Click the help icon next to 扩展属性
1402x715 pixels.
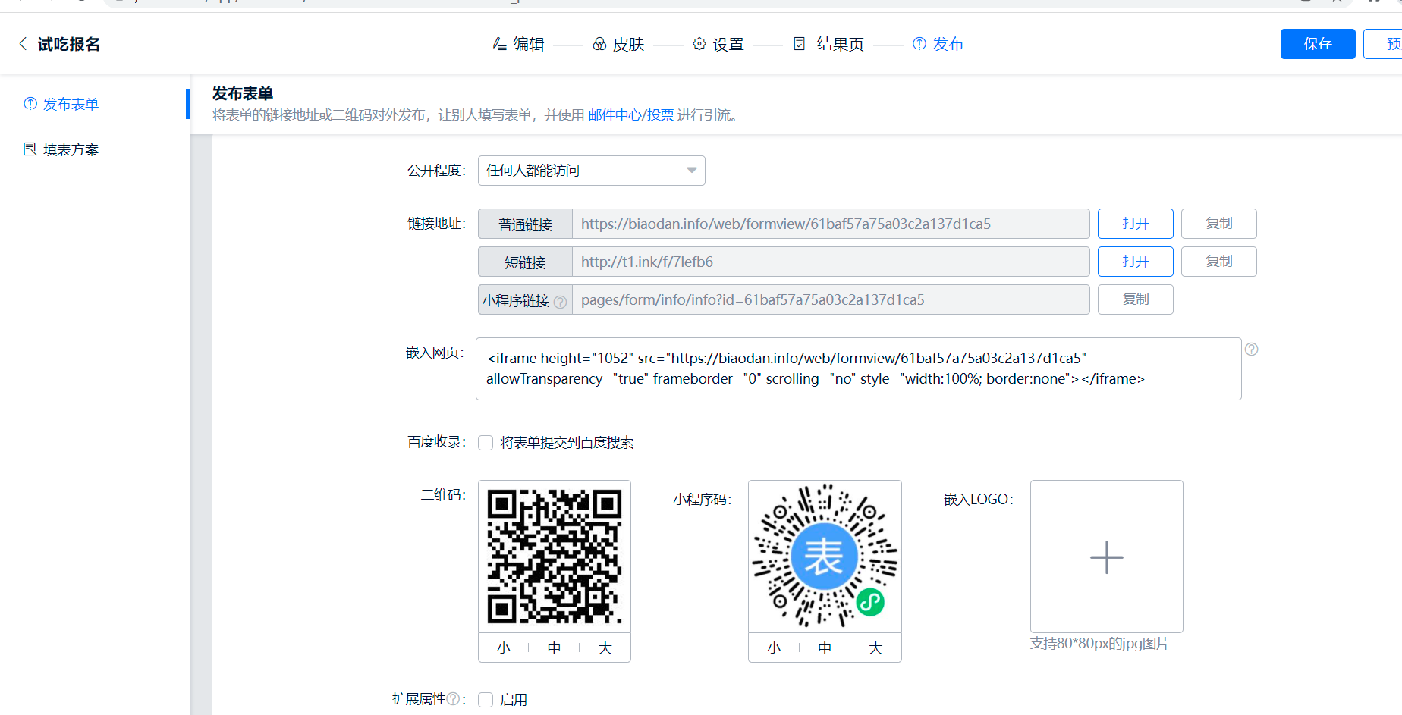tap(453, 699)
